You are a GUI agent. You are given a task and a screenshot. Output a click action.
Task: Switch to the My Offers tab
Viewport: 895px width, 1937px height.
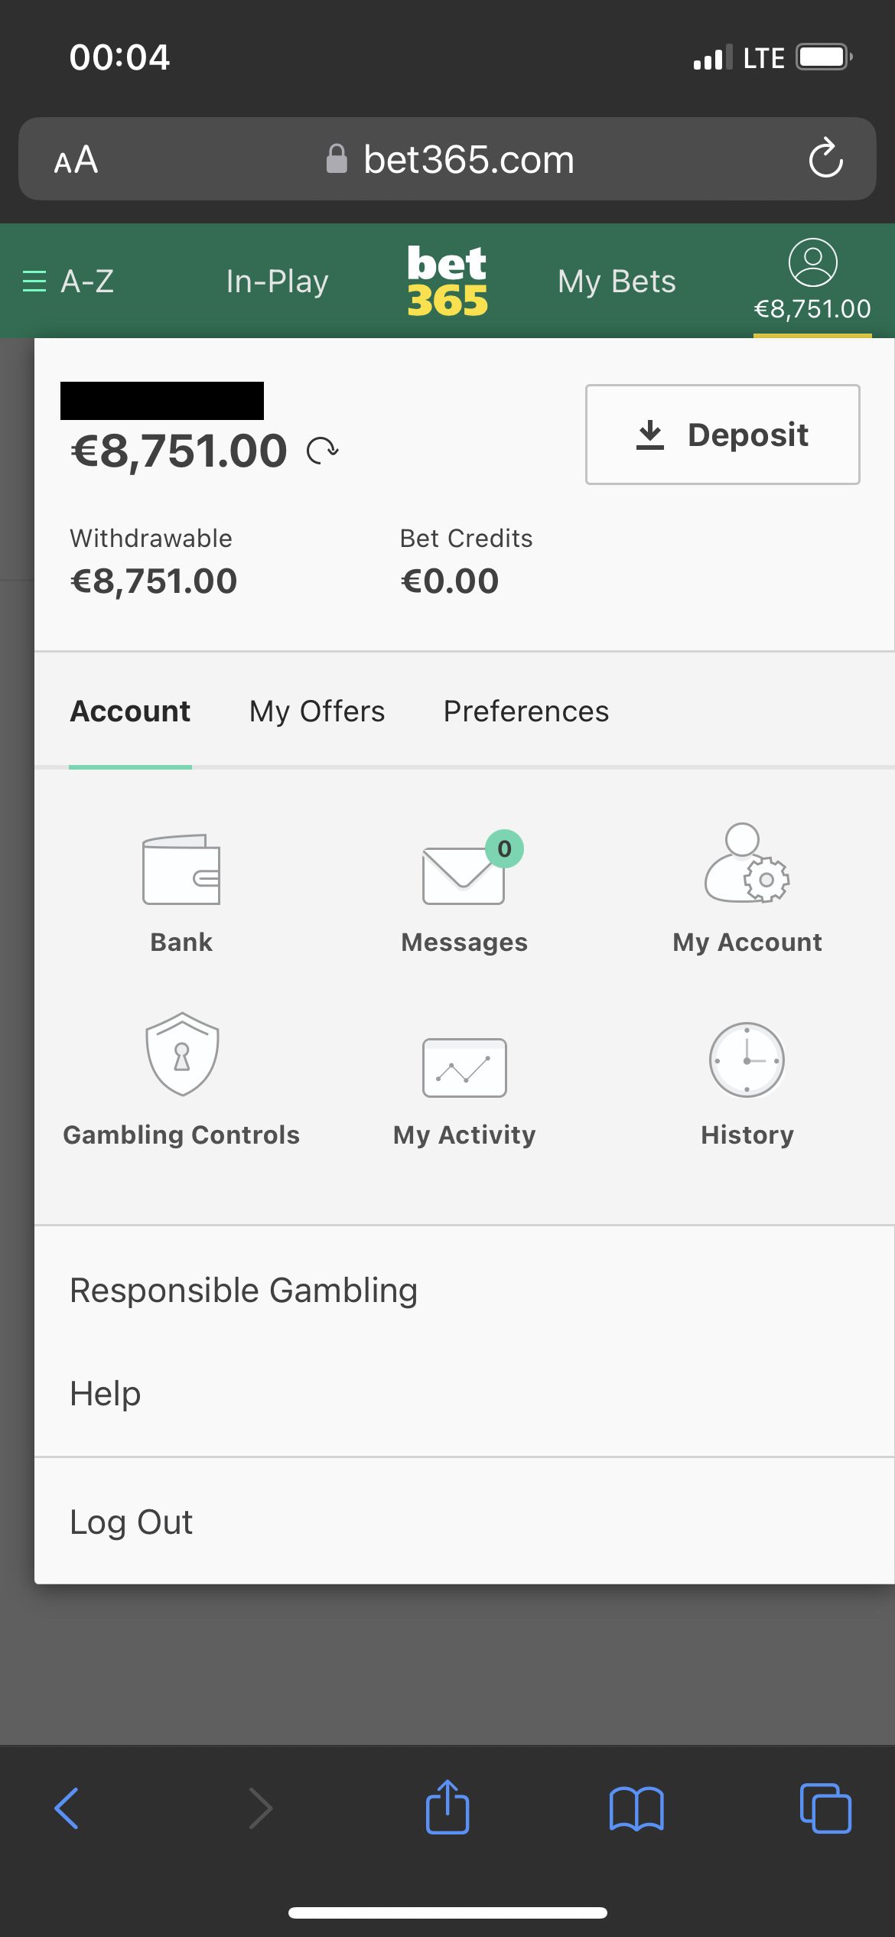pos(317,711)
